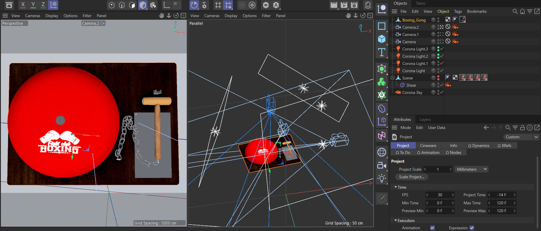541x231 pixels.
Task: Toggle visibility dots for Boxing_Gong
Action: point(438,20)
